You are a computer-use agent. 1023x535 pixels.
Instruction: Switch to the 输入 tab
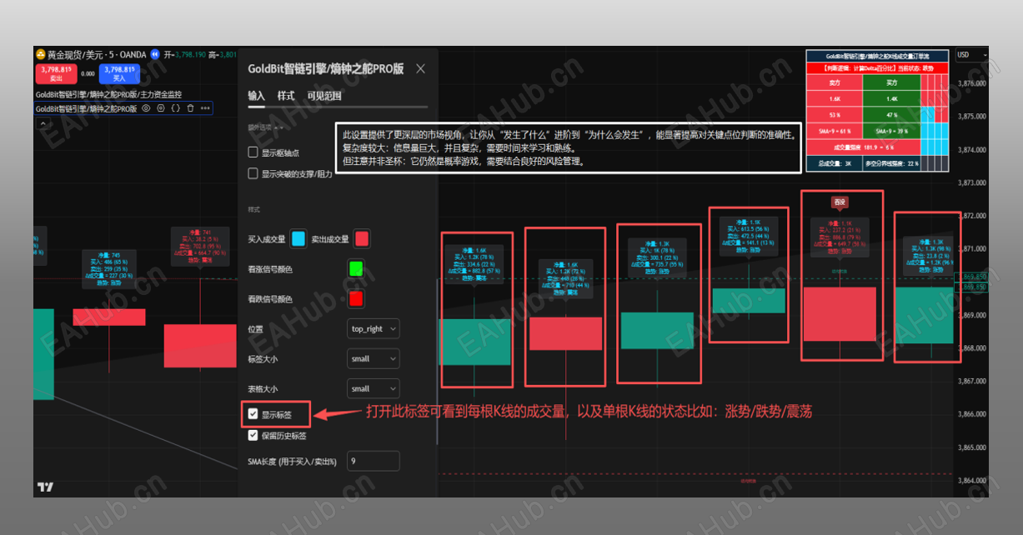click(256, 96)
